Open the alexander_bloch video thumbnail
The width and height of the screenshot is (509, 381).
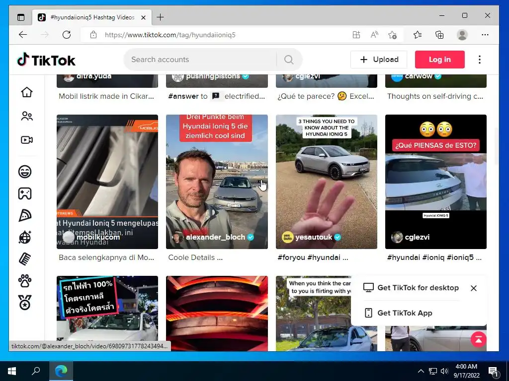click(217, 182)
